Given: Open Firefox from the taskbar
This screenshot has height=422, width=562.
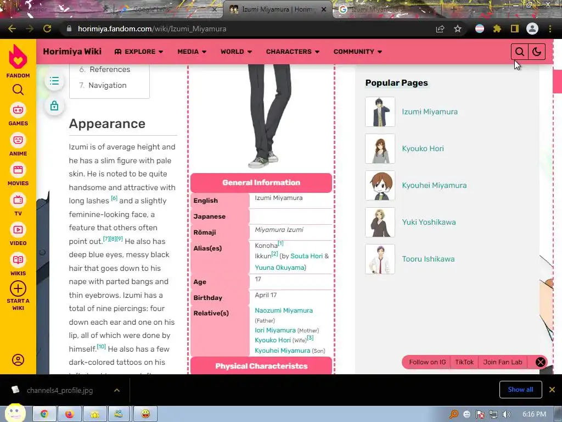Looking at the screenshot, I should (x=70, y=414).
